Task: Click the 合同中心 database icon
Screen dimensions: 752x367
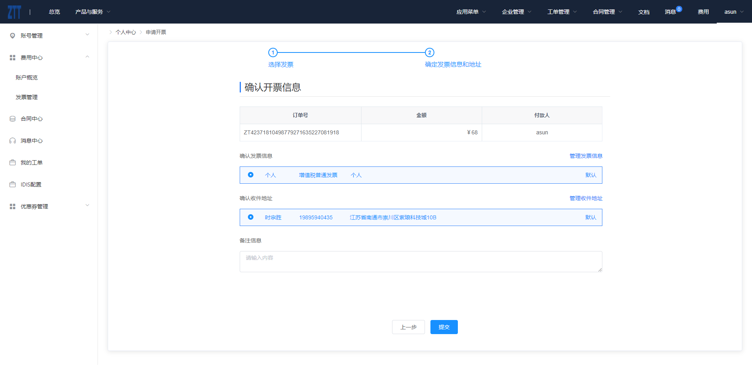Action: click(x=13, y=119)
